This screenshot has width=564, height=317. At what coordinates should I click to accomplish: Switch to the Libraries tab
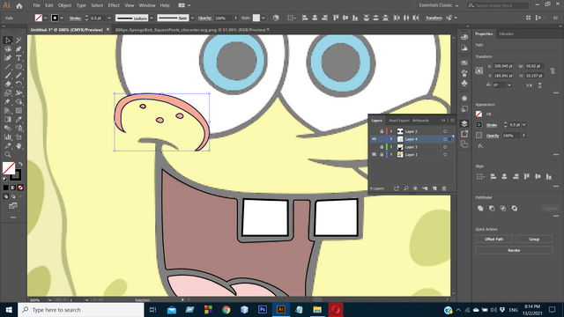(x=506, y=33)
